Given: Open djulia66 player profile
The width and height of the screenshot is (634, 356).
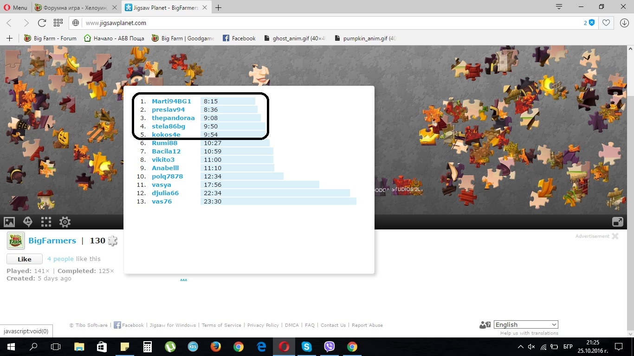Looking at the screenshot, I should coord(165,193).
